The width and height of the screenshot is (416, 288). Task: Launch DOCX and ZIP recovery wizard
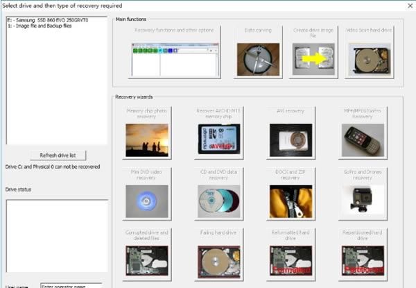(x=291, y=194)
